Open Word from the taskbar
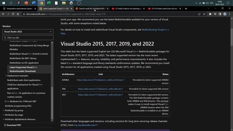The image size is (233, 131). 34,3
